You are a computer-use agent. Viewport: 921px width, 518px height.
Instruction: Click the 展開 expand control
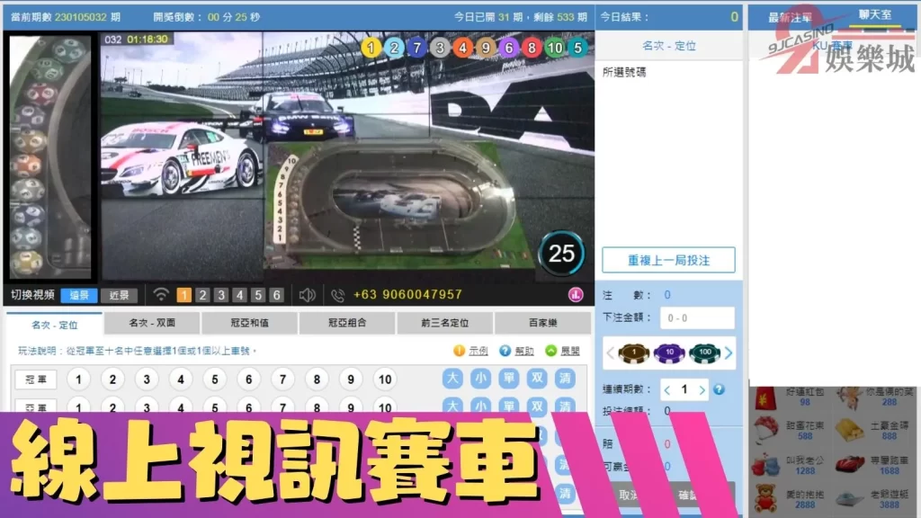551,350
